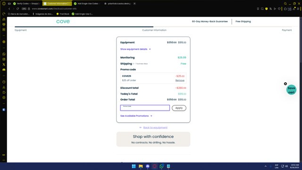Open Discord in the browser sidebar
Image resolution: width=302 pixels, height=170 pixels.
[x=4, y=69]
